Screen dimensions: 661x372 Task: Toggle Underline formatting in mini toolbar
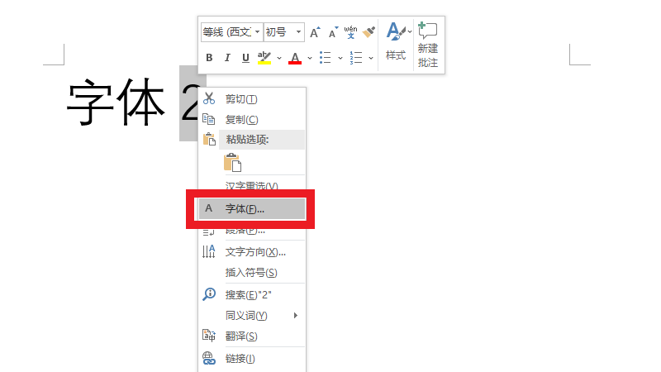point(245,58)
